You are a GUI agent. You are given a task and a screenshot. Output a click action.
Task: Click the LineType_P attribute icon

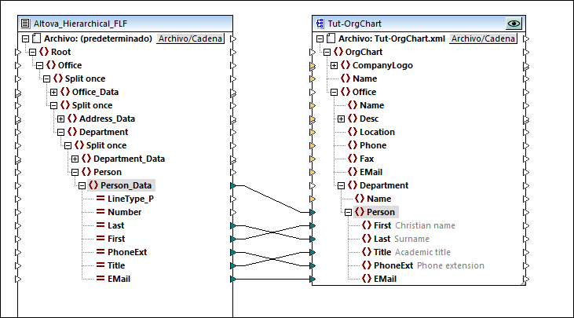100,199
